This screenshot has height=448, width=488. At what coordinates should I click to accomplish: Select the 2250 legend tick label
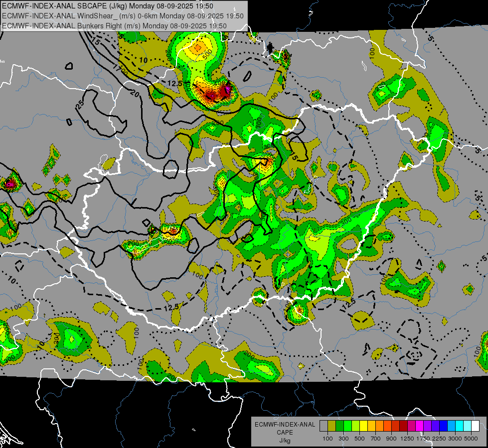point(439,439)
